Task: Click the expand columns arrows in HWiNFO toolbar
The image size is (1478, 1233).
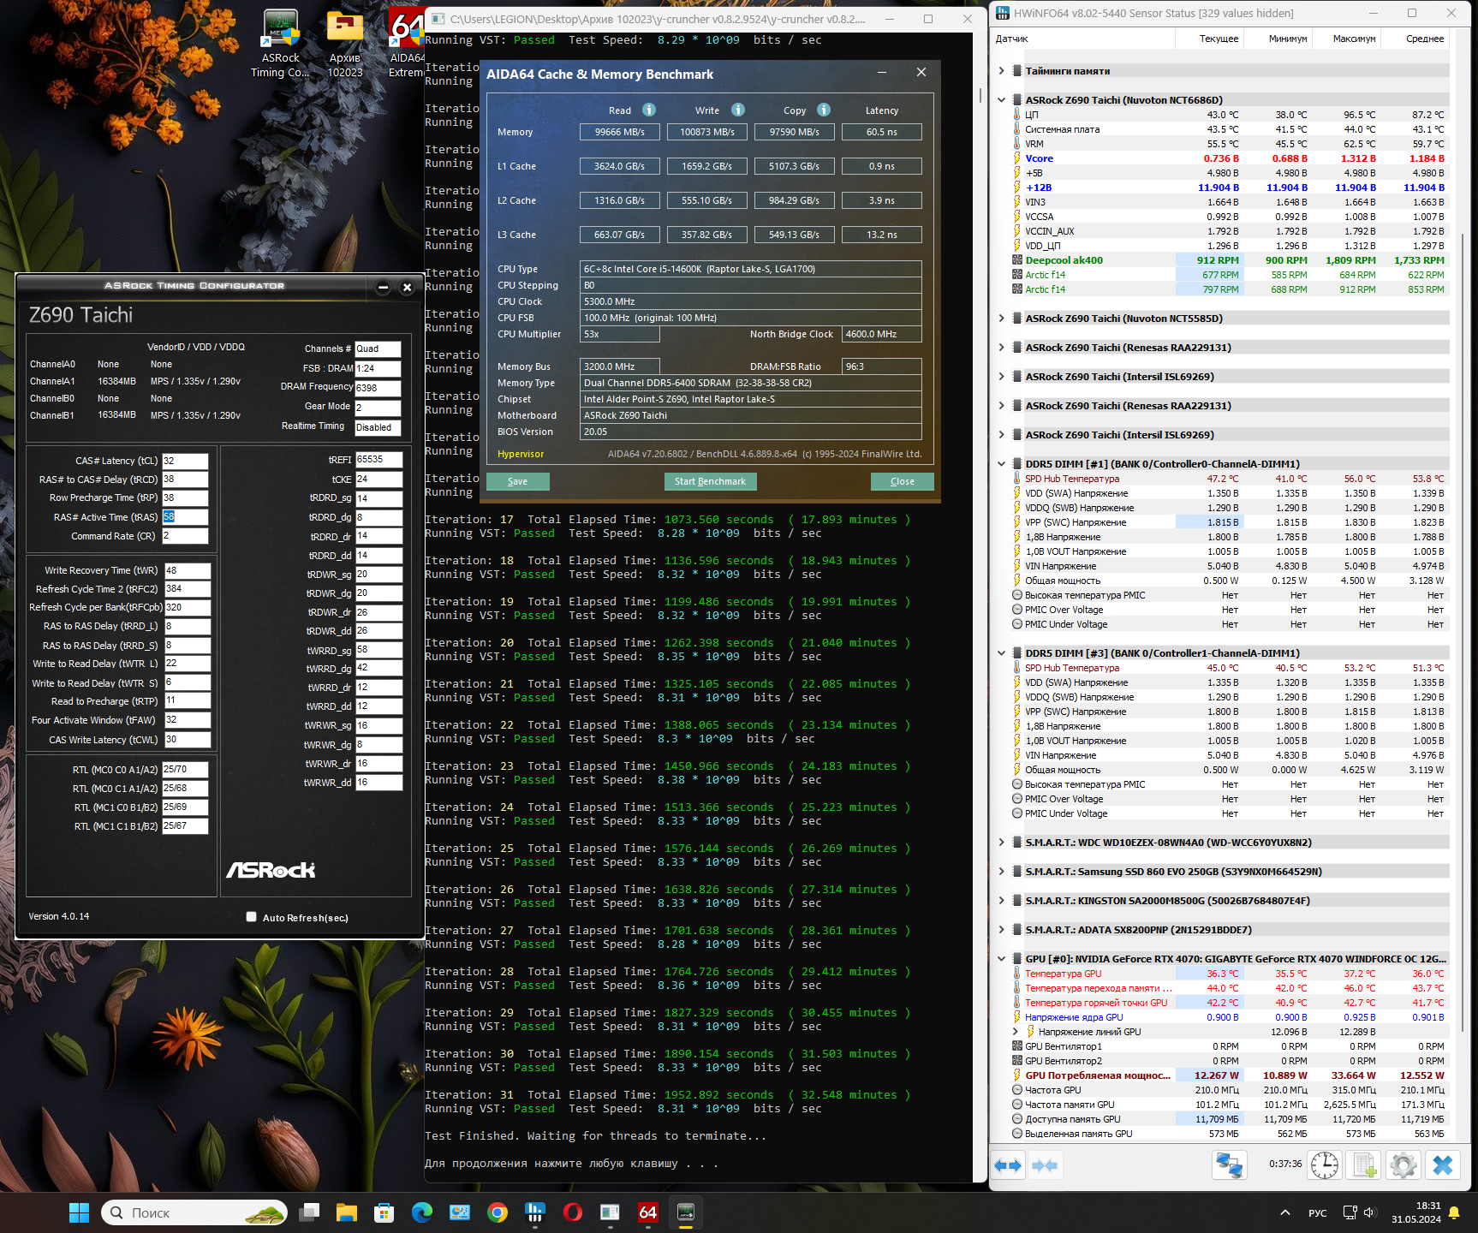Action: (x=1009, y=1165)
